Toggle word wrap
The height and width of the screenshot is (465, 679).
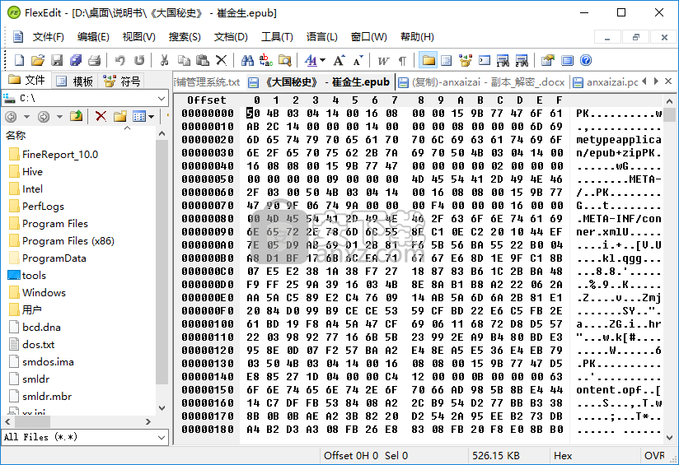[383, 60]
